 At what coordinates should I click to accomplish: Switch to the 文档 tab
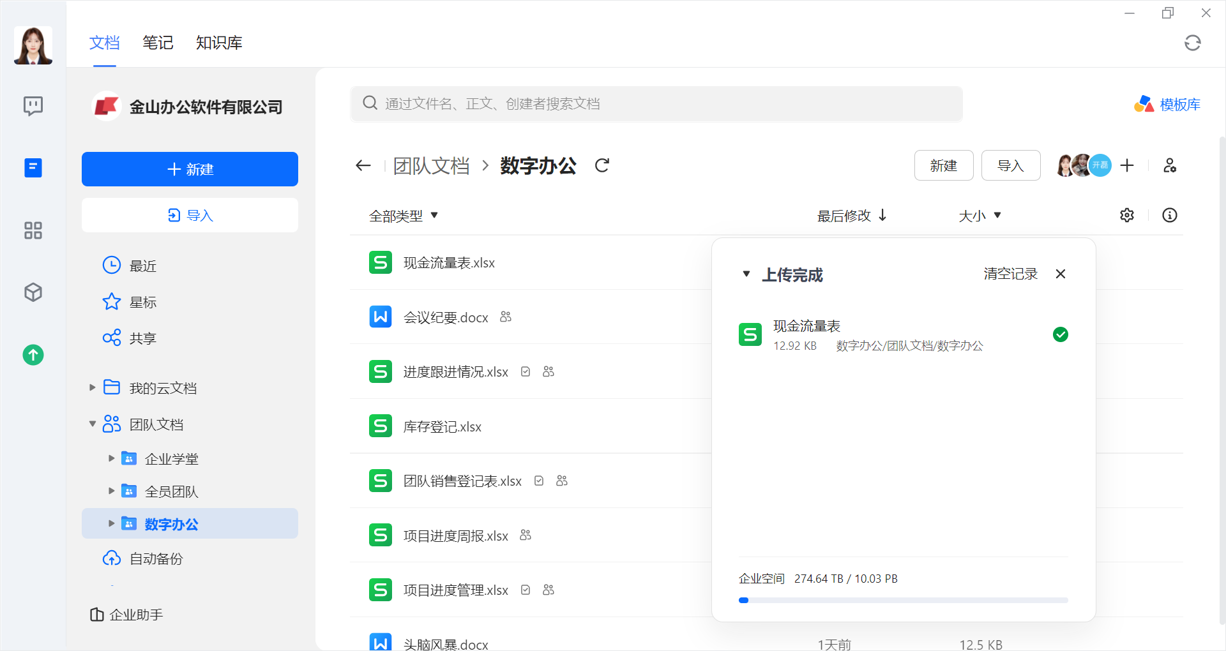click(104, 43)
